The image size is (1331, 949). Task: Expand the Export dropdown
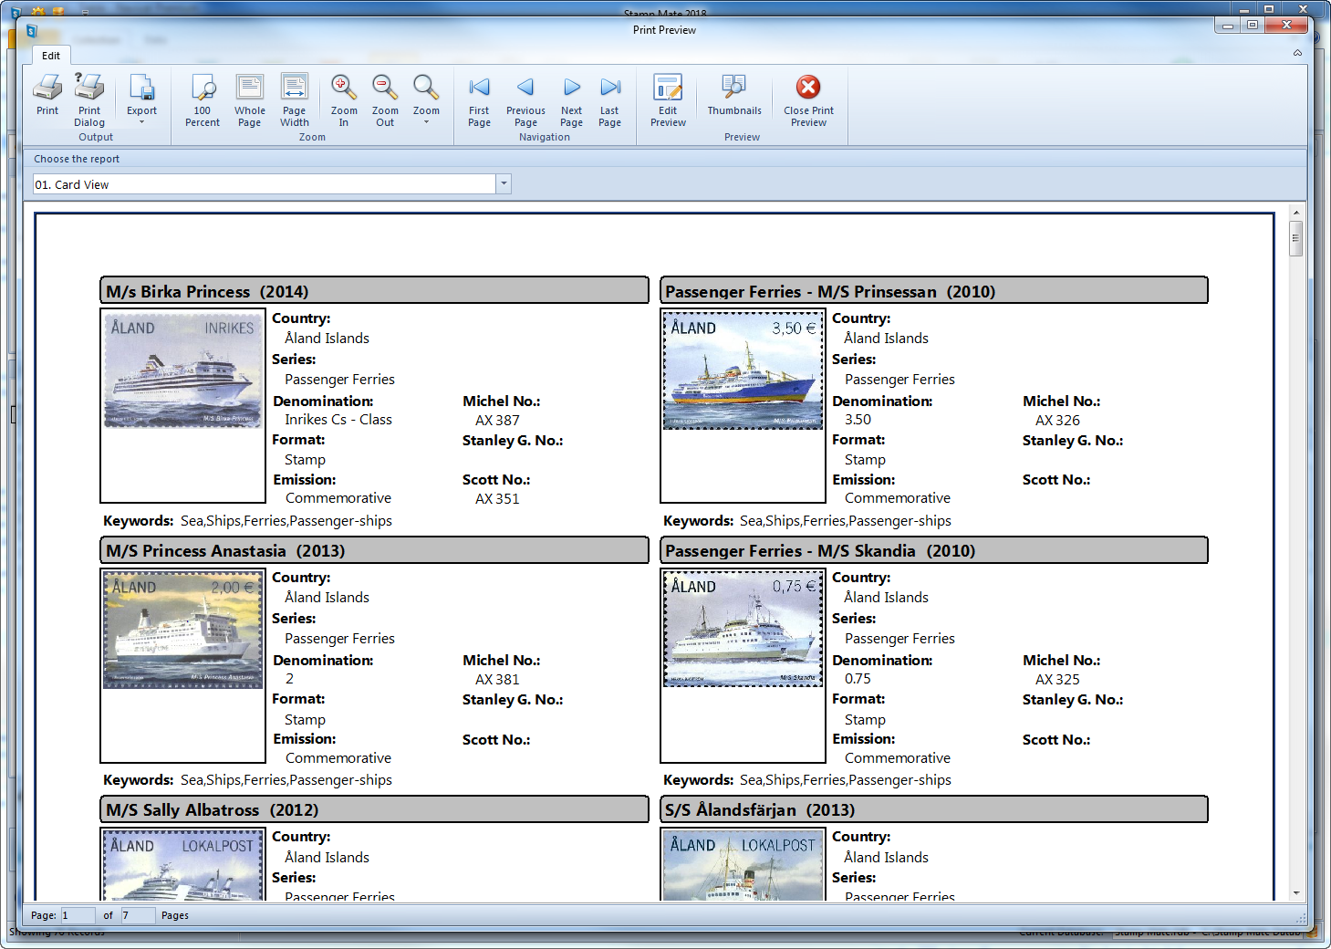tap(141, 99)
